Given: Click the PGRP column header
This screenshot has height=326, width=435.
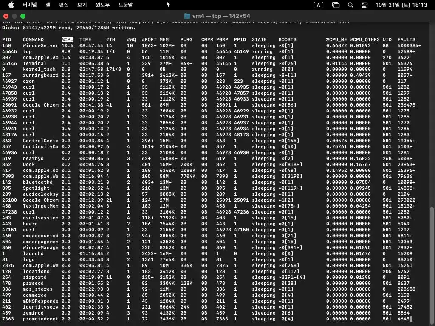Looking at the screenshot, I should 222,39.
